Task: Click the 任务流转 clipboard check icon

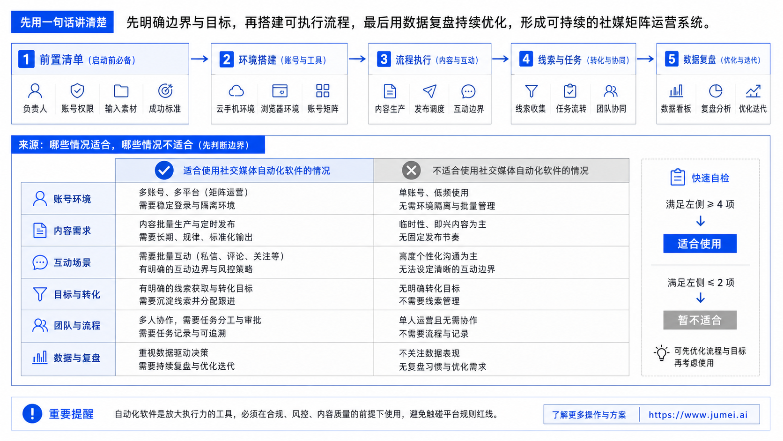Action: 570,90
